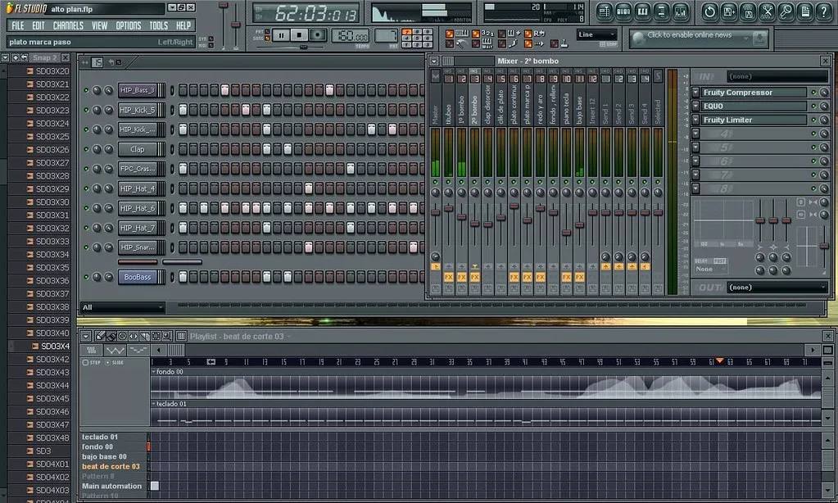Choose the selection tool in Playlist toolbar
Screen dimensions: 838x503
coord(156,336)
